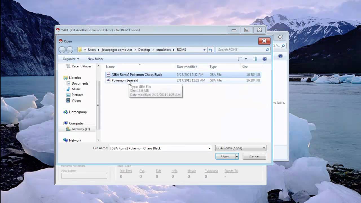Open the File name history dropdown
361x203 pixels.
[210, 148]
